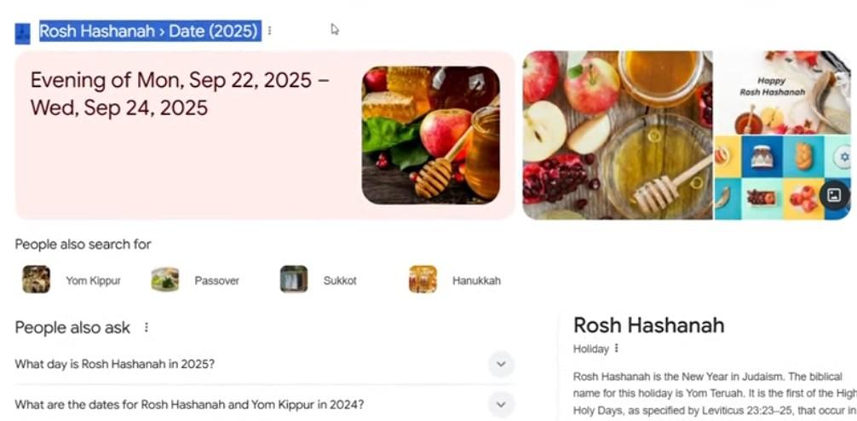857x421 pixels.
Task: Click the Hanukkah related search link
Action: [476, 281]
